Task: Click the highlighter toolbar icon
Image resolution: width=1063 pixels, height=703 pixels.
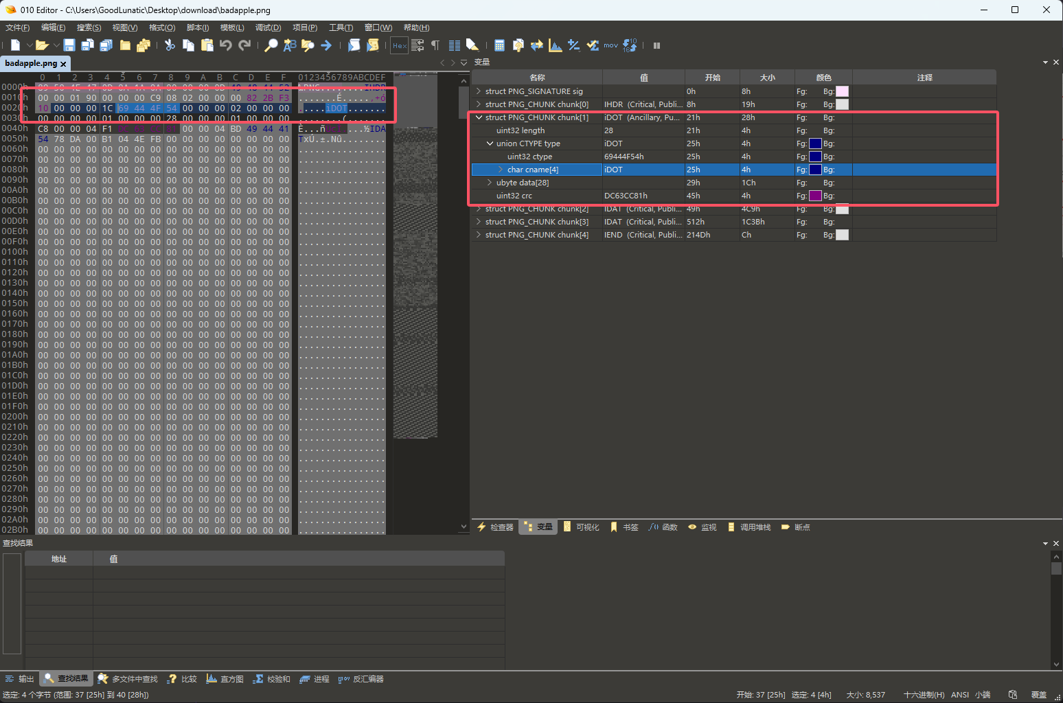Action: click(472, 45)
